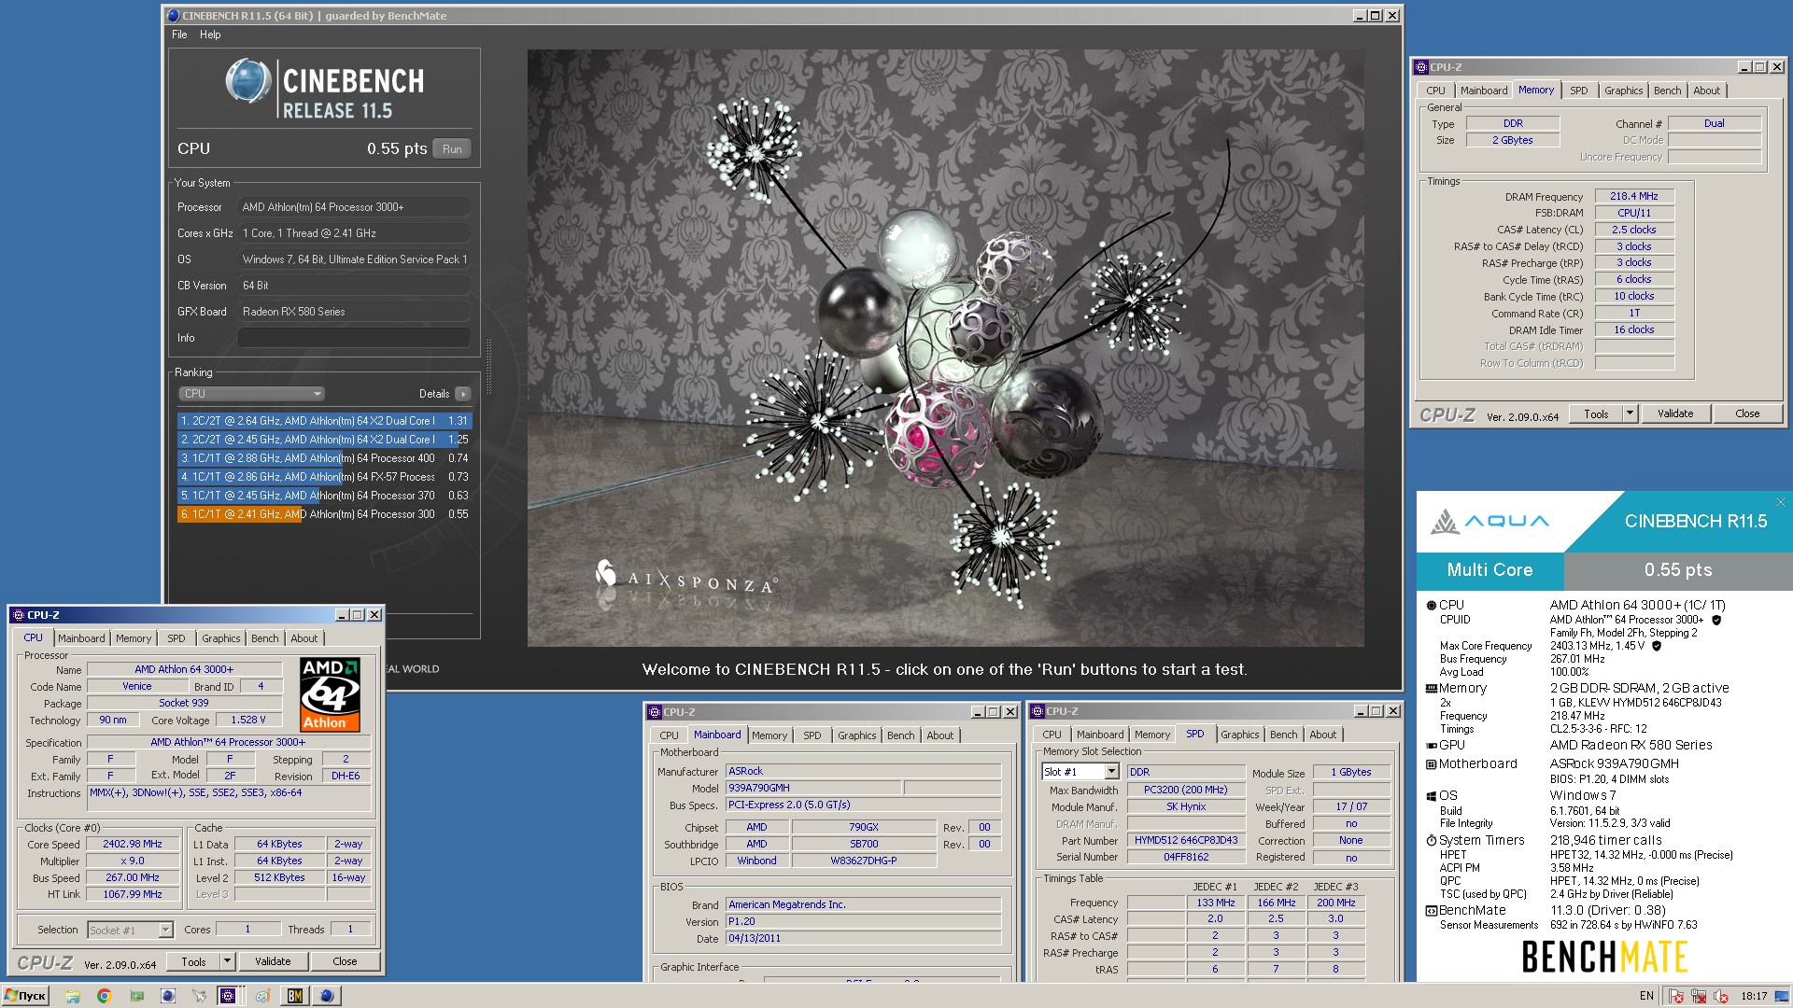Viewport: 1793px width, 1008px height.
Task: Open Mainboard tab in the CPU-Z SPD window
Action: 1100,735
